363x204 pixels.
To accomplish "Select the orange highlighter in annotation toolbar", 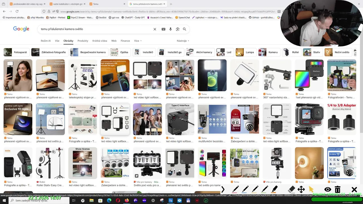I will click(275, 189).
